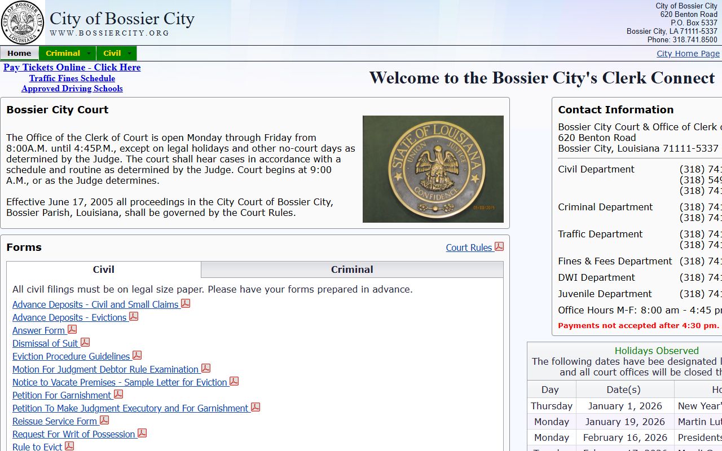This screenshot has height=451, width=722.
Task: Click PDF icon next to Reissue Service Form
Action: [104, 420]
